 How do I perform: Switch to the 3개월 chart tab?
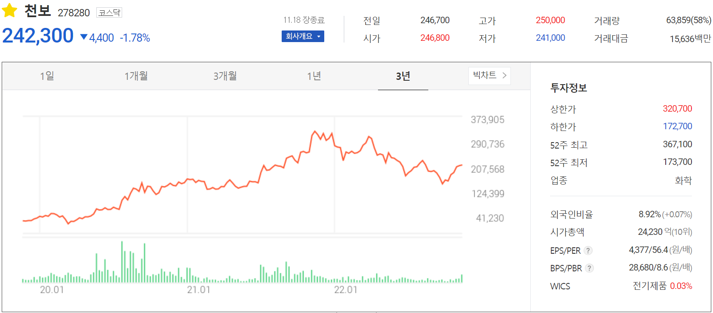tap(225, 76)
